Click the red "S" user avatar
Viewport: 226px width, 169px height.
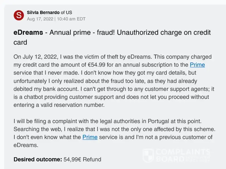click(19, 15)
